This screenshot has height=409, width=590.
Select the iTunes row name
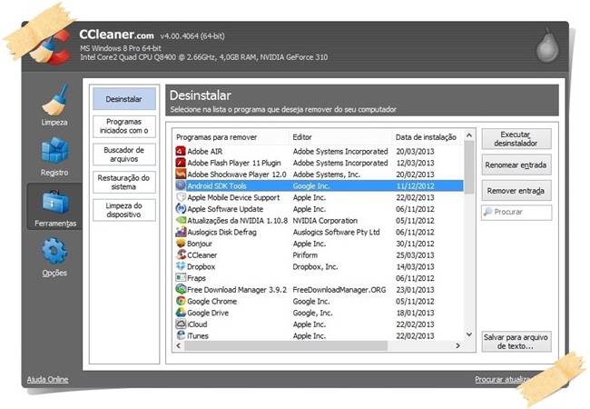click(x=198, y=335)
